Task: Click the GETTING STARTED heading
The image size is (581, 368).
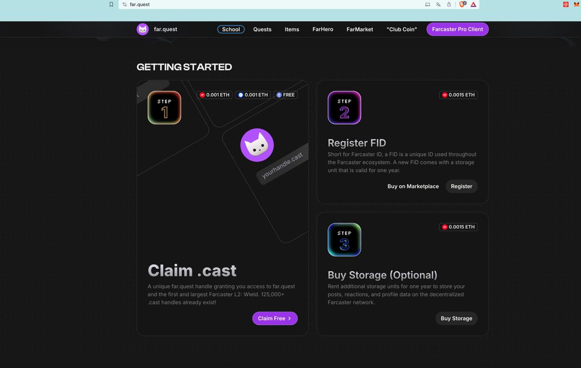Action: tap(184, 67)
